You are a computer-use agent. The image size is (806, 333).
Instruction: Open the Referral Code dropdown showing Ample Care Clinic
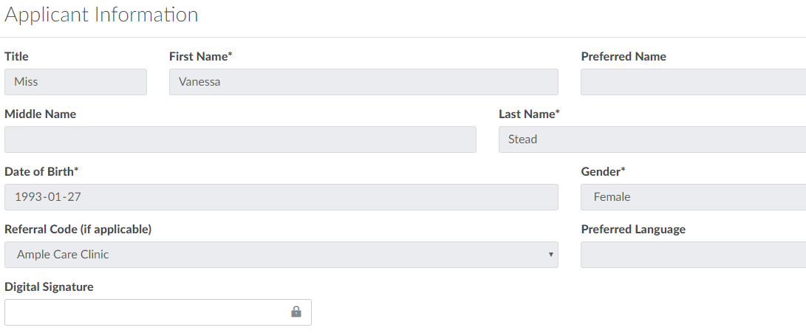coord(281,255)
